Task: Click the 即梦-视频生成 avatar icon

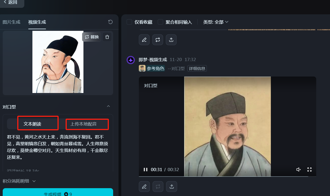Action: [130, 60]
